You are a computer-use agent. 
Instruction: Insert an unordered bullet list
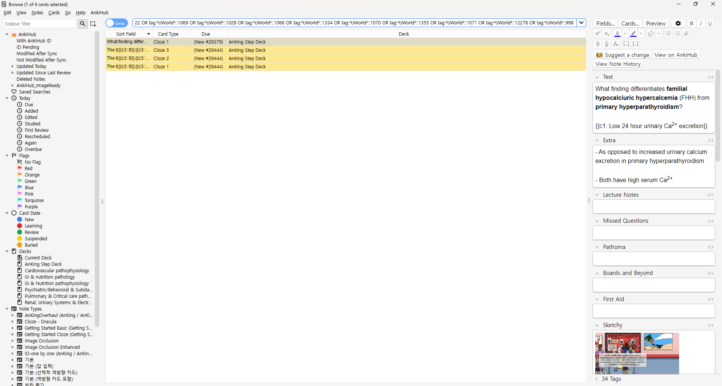(x=668, y=34)
